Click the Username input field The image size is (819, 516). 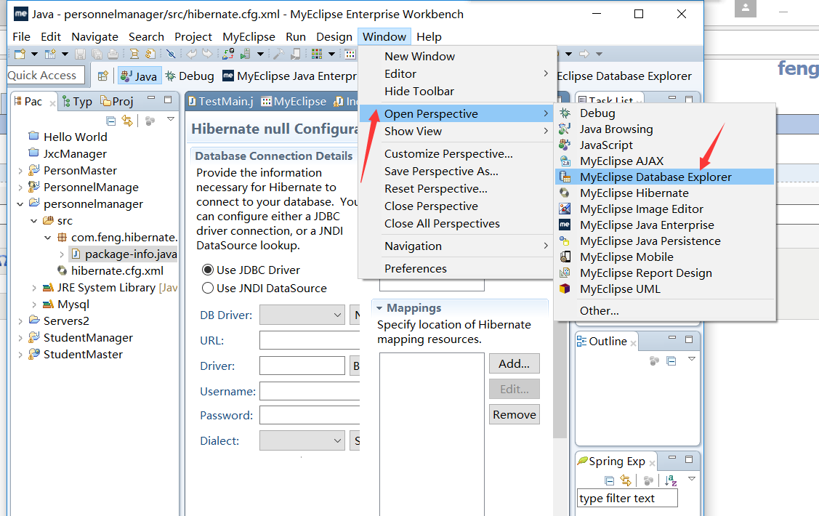(x=310, y=391)
